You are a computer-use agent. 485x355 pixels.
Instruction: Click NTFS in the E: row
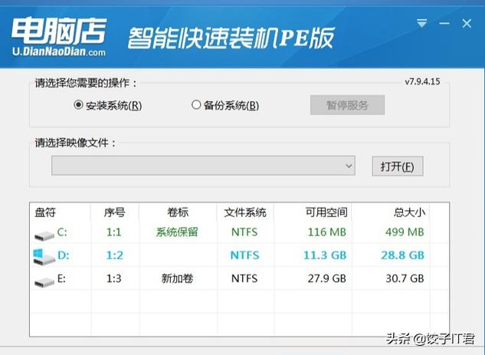pos(244,278)
